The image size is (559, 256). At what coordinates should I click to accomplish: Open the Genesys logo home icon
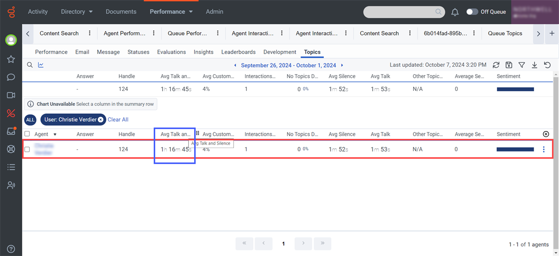tap(11, 12)
